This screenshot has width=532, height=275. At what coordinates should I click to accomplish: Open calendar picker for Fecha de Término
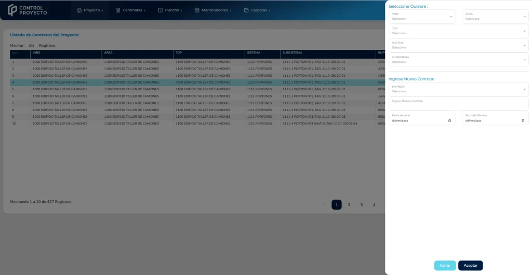pos(523,120)
